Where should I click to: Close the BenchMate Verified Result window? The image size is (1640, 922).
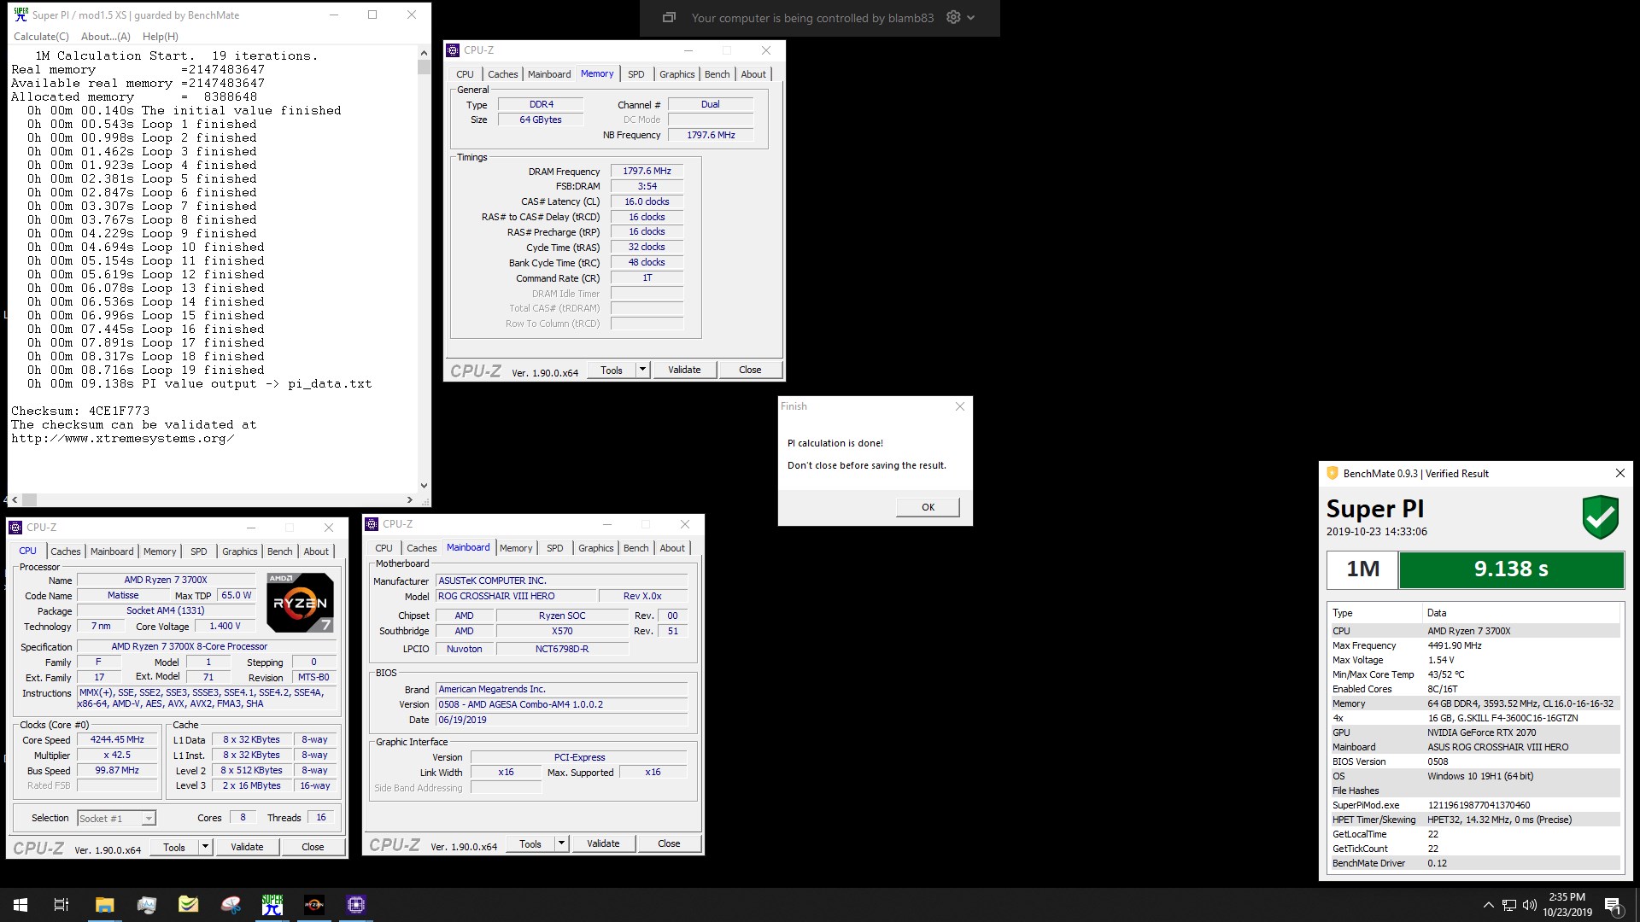[1619, 473]
